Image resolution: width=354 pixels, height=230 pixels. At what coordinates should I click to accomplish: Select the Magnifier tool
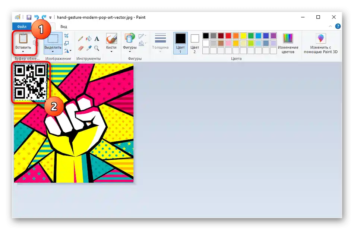(97, 48)
